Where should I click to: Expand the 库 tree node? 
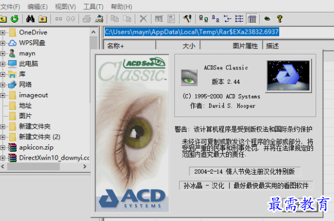(x=3, y=74)
